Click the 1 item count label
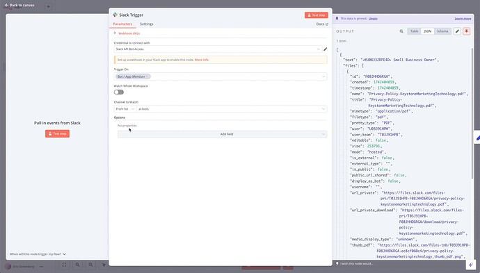 (342, 41)
